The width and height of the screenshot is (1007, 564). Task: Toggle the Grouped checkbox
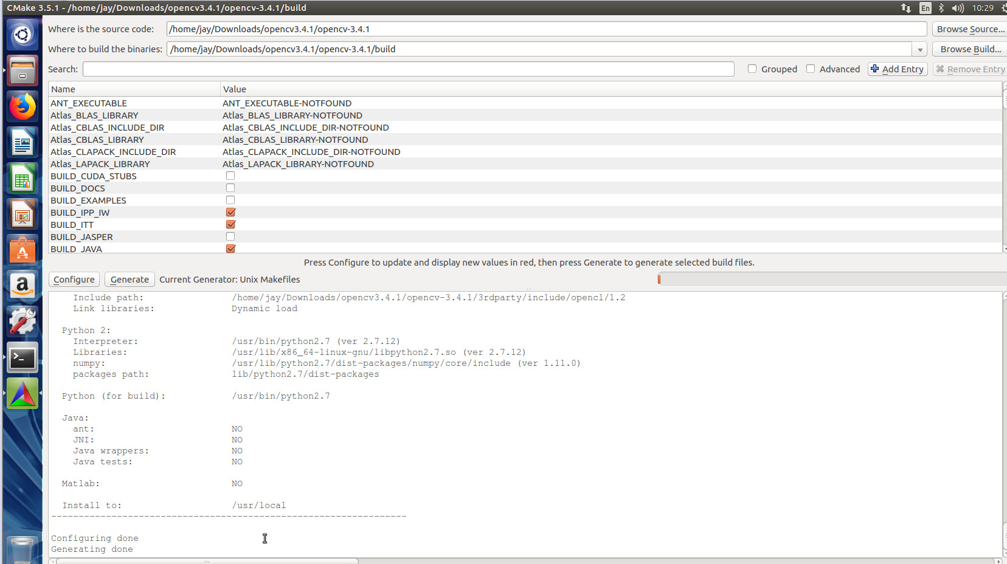point(752,69)
